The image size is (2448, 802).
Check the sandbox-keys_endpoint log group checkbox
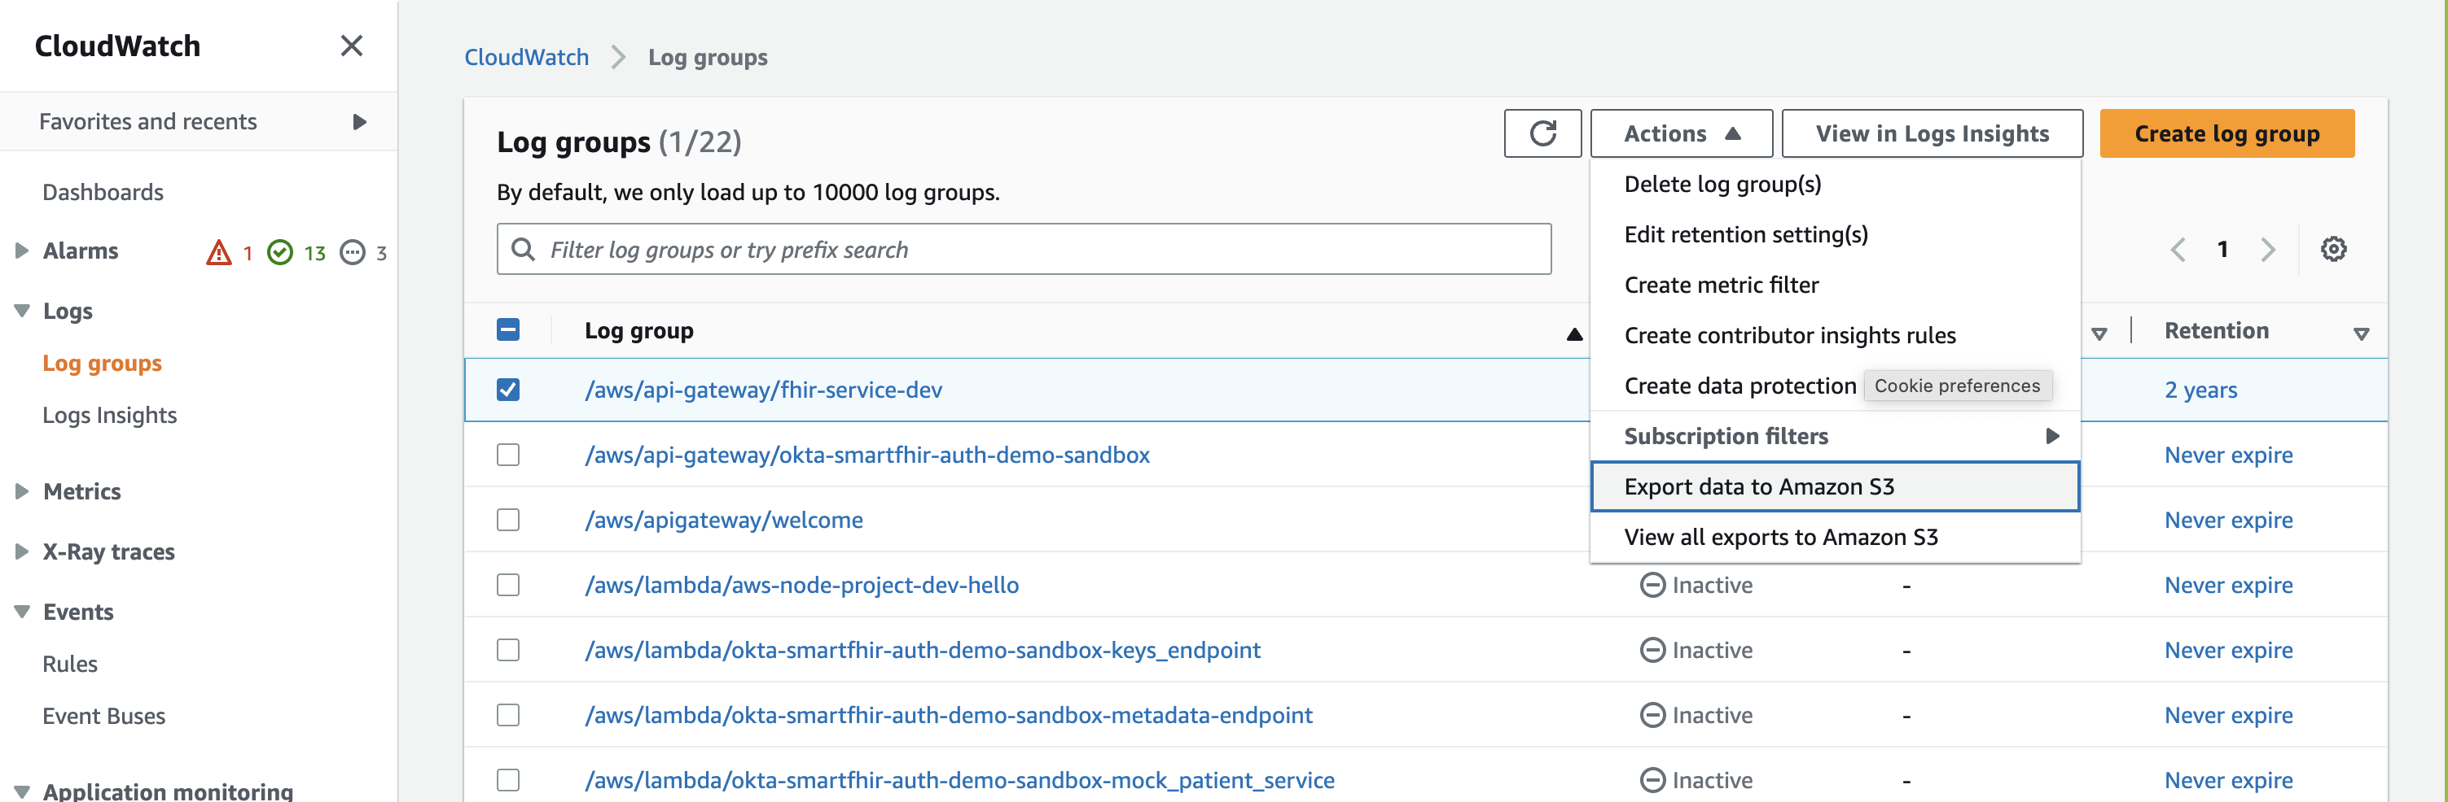(508, 650)
